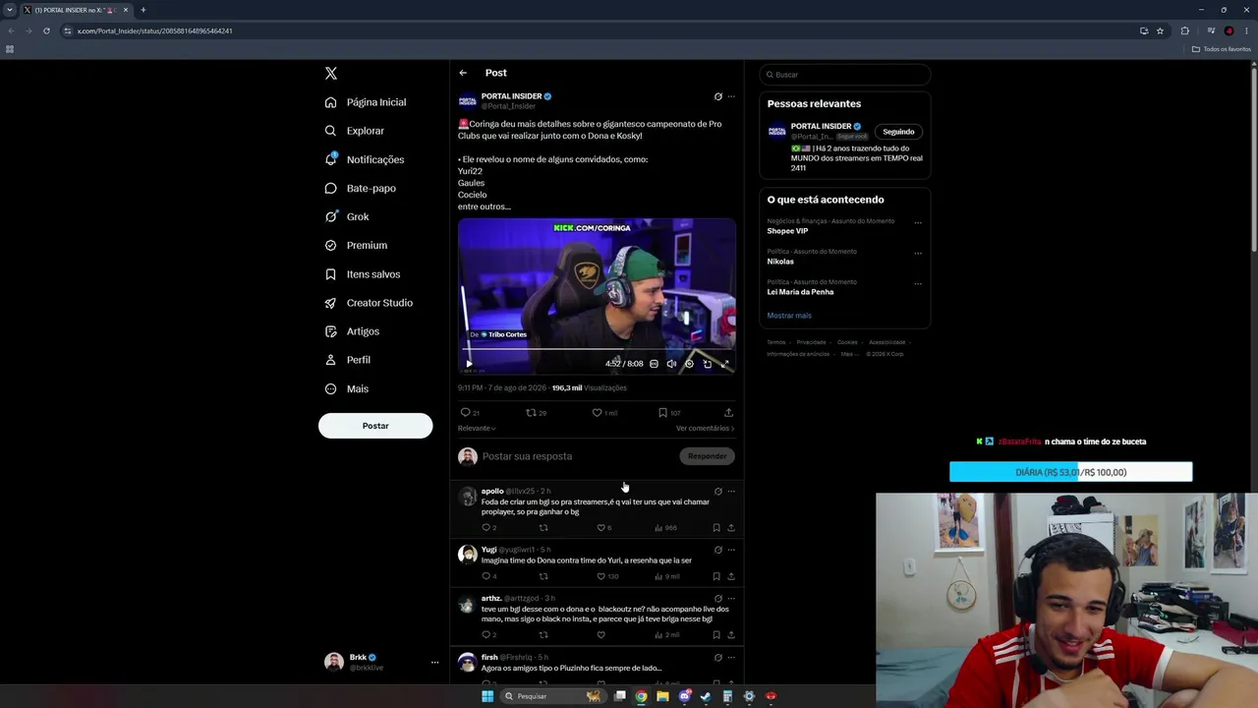Open Explorar in the sidebar
This screenshot has height=708, width=1258.
(355, 131)
